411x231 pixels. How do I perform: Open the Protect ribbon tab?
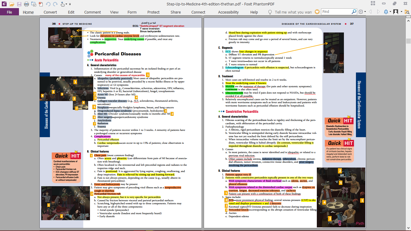(x=153, y=12)
